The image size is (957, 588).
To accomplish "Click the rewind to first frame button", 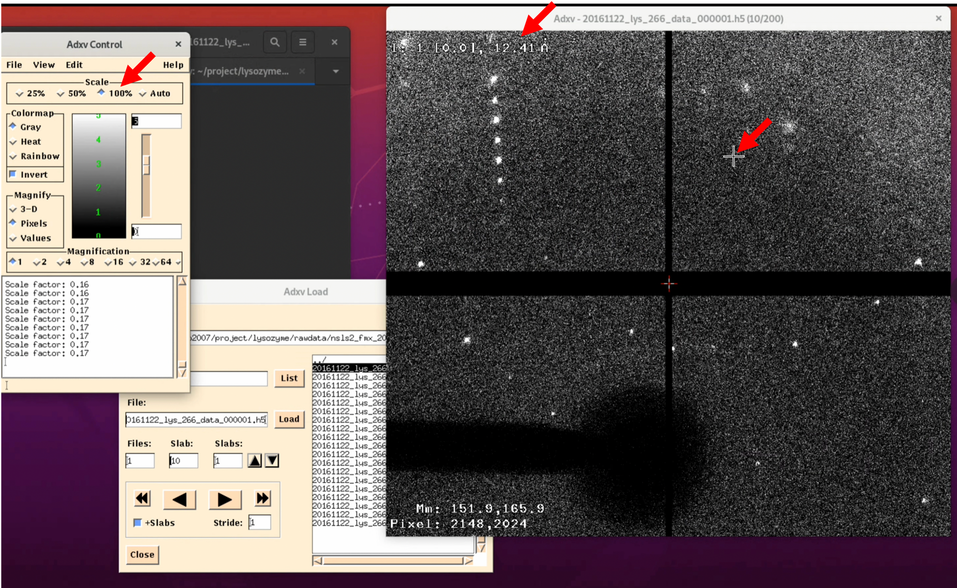I will [143, 499].
